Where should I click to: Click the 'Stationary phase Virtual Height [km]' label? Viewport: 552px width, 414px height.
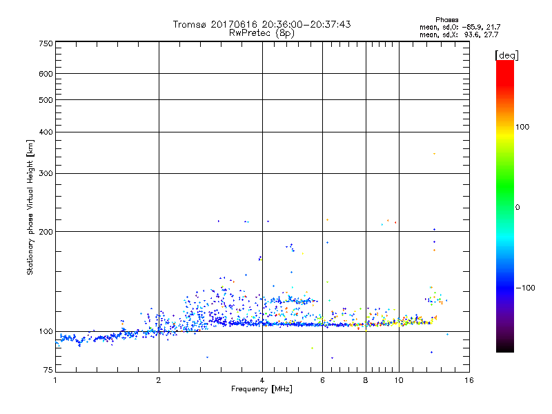click(x=30, y=207)
